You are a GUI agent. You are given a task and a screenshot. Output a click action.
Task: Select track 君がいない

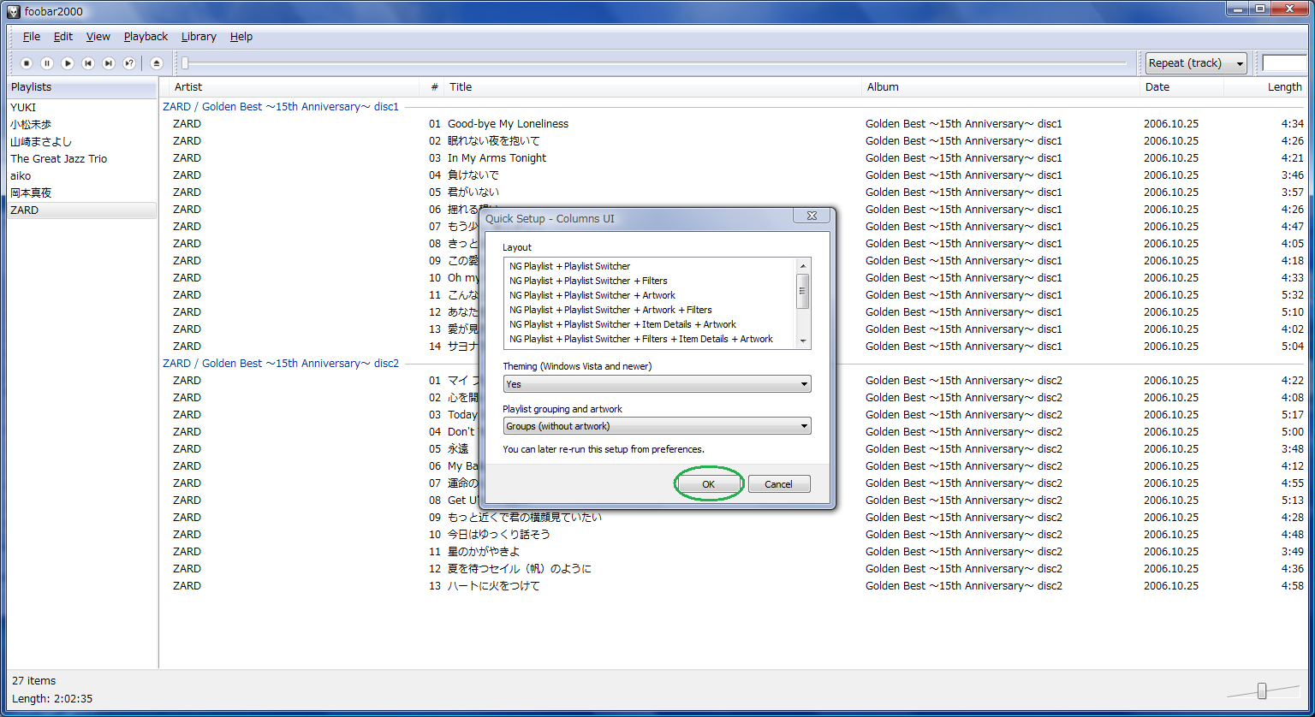[734, 193]
